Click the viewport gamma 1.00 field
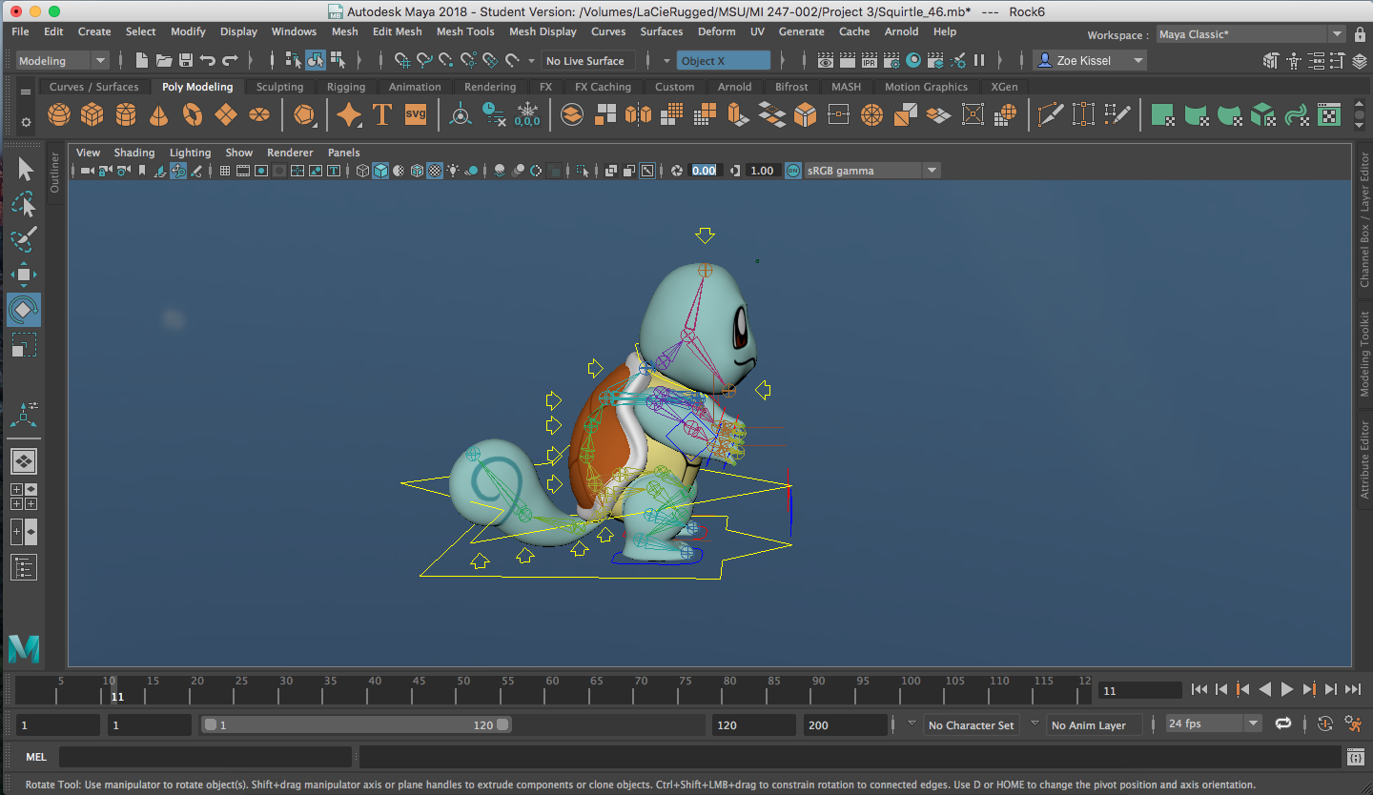 point(762,171)
